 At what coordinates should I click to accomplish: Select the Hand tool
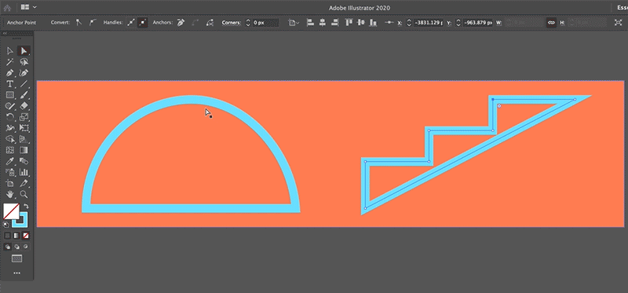coord(10,194)
